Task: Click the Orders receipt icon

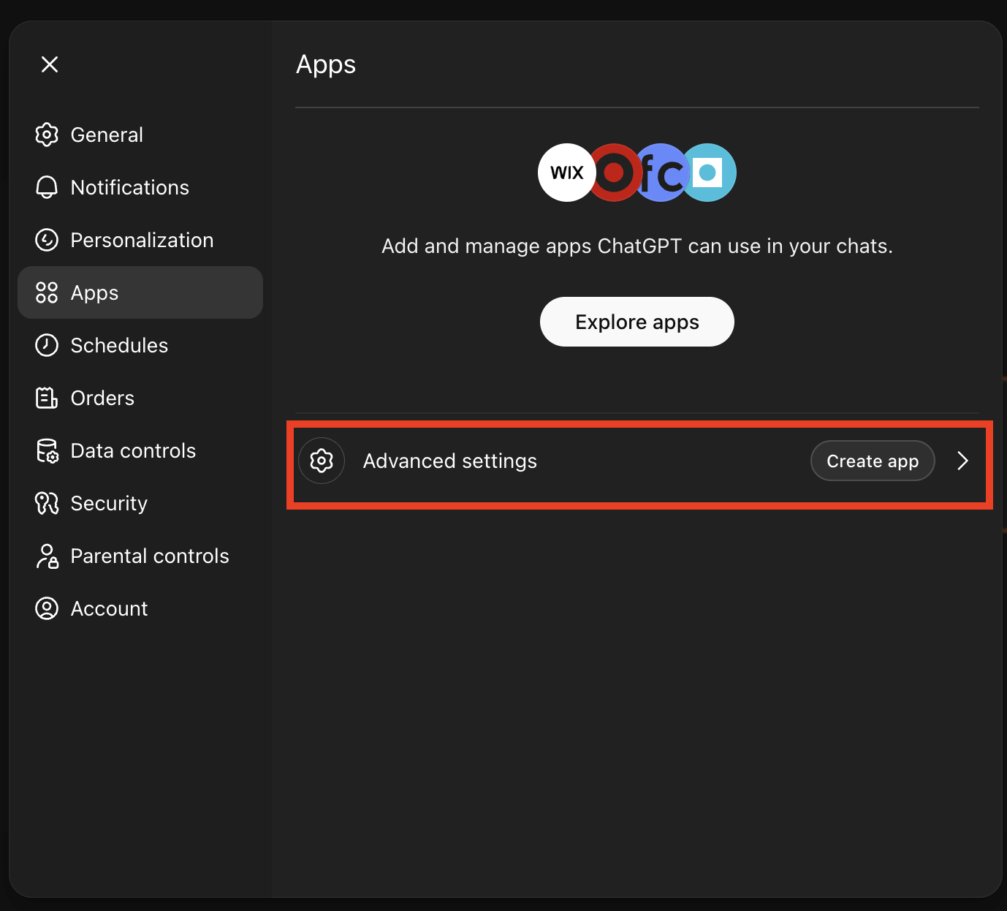Action: [x=47, y=398]
